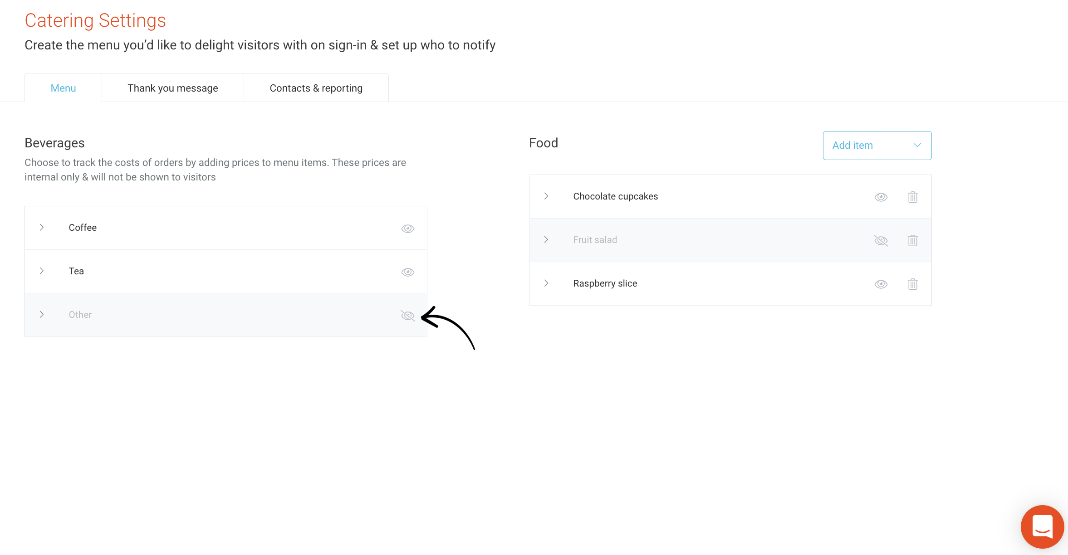Toggle visibility of the Tea item
This screenshot has height=555, width=1068.
[408, 272]
